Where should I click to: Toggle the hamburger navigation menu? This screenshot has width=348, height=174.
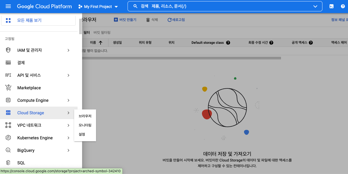8,6
